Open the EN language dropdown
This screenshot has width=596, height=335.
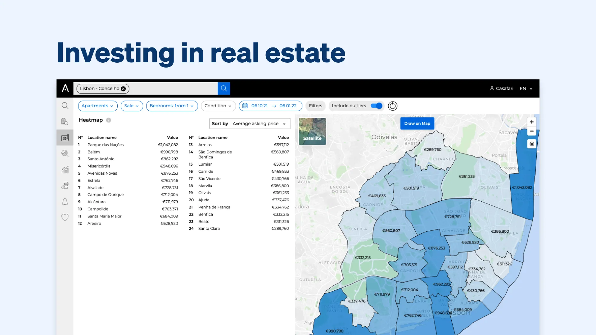pyautogui.click(x=526, y=89)
